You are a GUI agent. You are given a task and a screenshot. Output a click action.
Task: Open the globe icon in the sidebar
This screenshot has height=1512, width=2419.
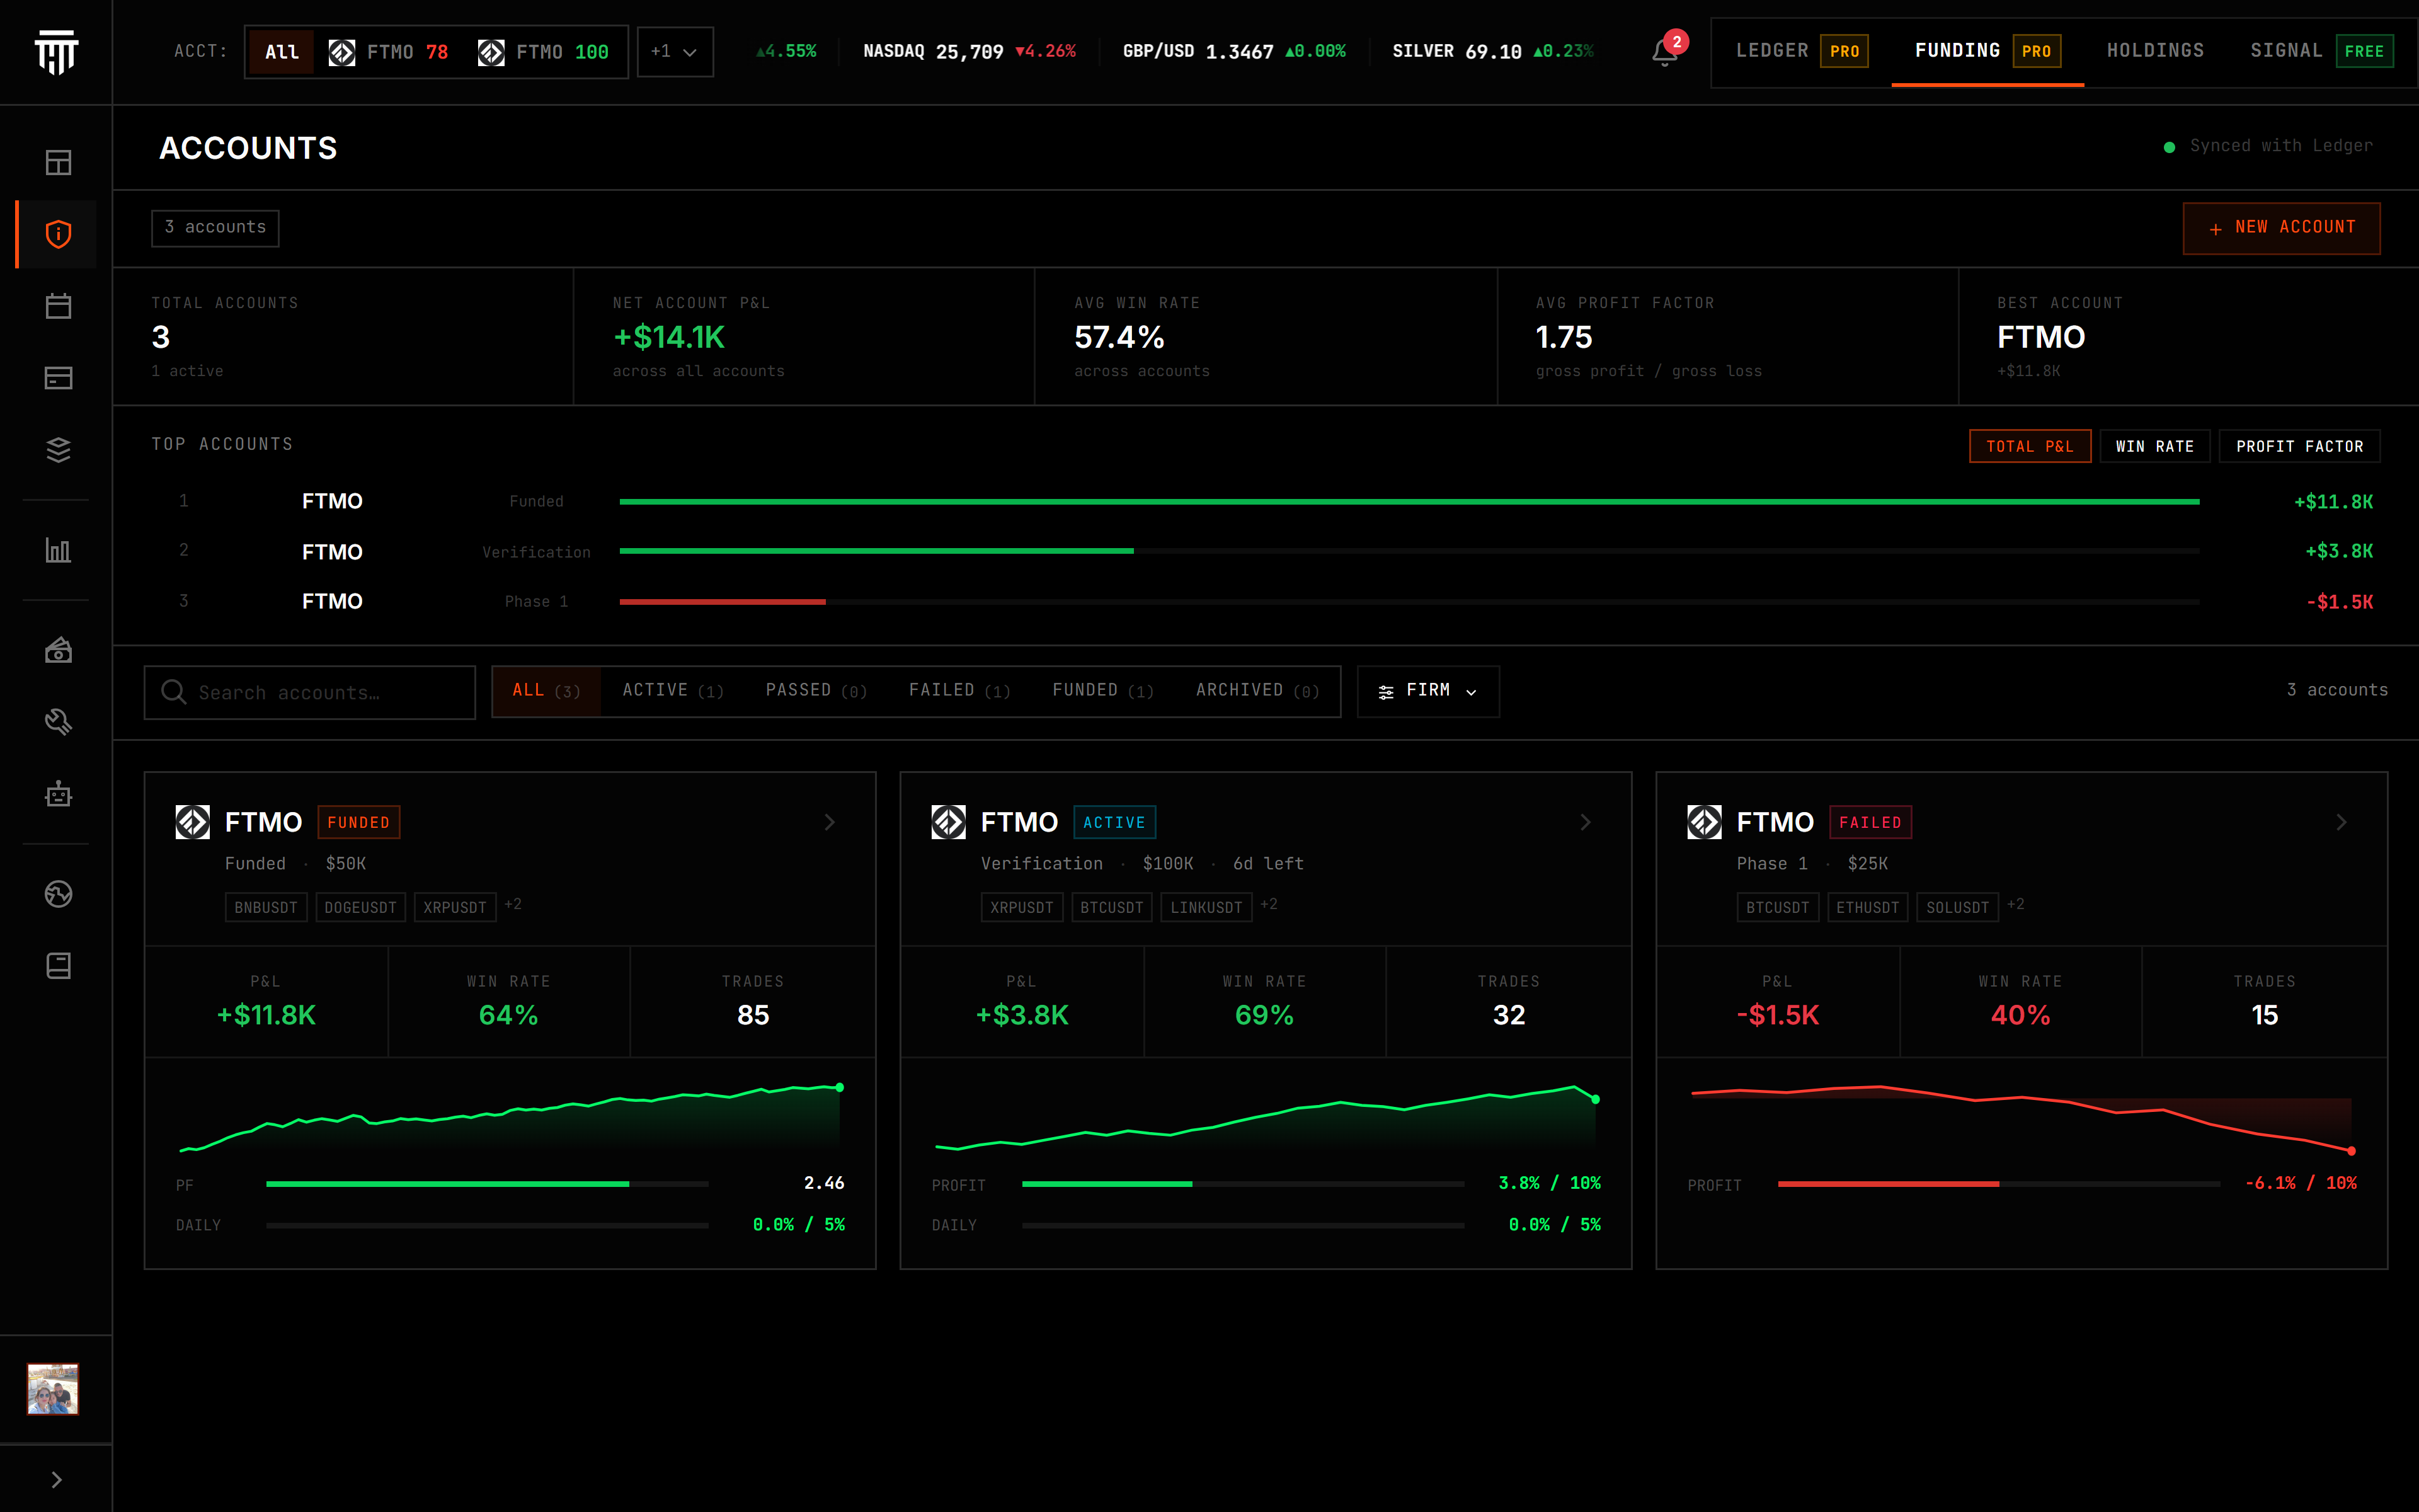(59, 894)
